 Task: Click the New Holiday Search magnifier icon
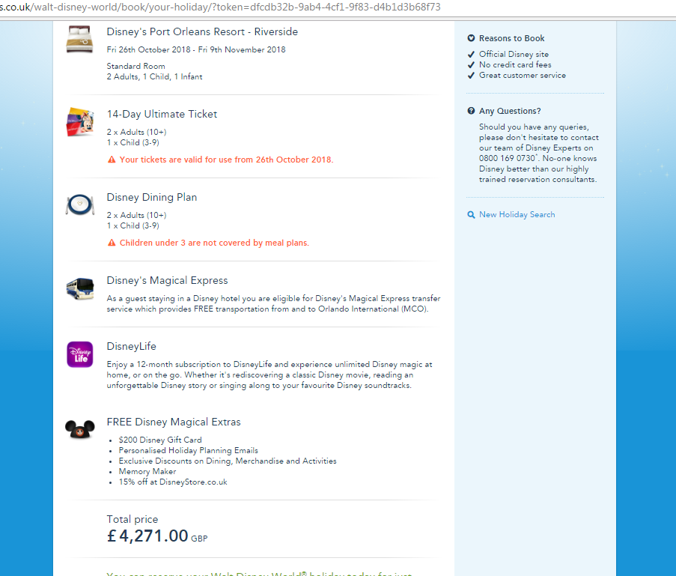(x=471, y=214)
